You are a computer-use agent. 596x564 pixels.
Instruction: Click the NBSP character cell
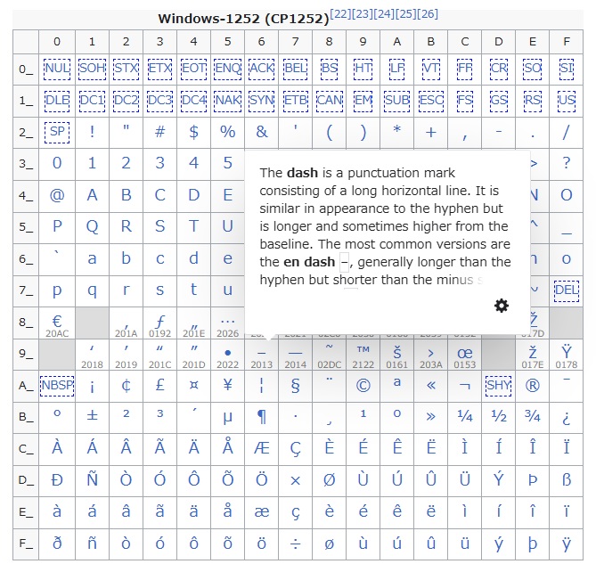pyautogui.click(x=57, y=386)
